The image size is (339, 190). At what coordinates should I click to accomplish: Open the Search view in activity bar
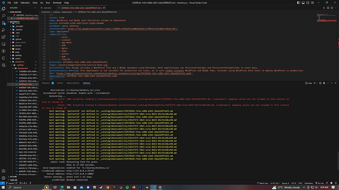(3, 16)
